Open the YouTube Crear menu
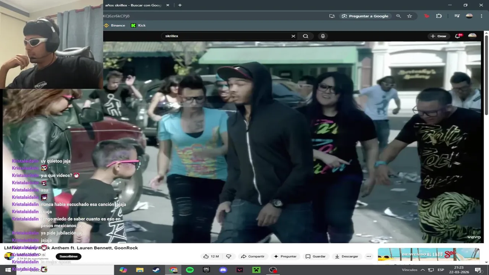The image size is (489, 275). click(438, 36)
